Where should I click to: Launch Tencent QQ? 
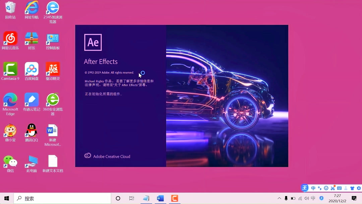(x=31, y=131)
